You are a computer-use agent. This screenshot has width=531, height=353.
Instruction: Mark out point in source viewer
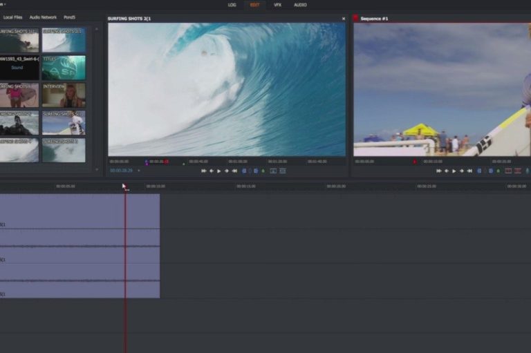point(256,171)
